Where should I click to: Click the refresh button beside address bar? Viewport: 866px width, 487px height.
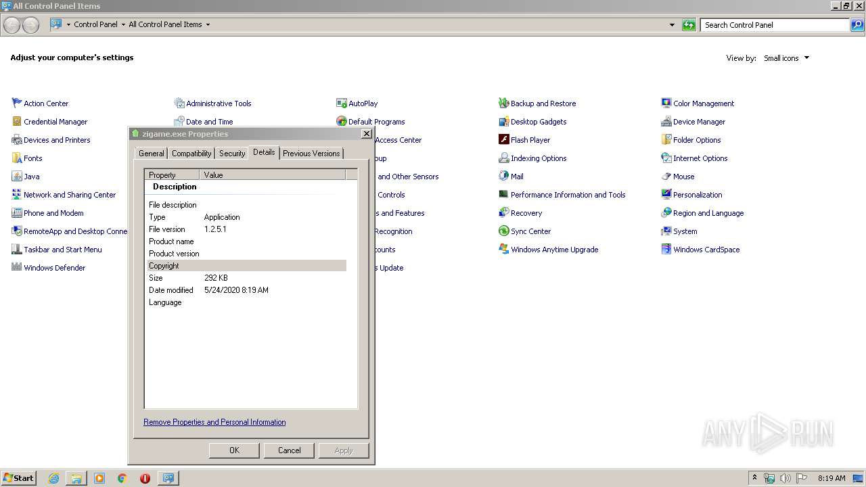click(689, 25)
